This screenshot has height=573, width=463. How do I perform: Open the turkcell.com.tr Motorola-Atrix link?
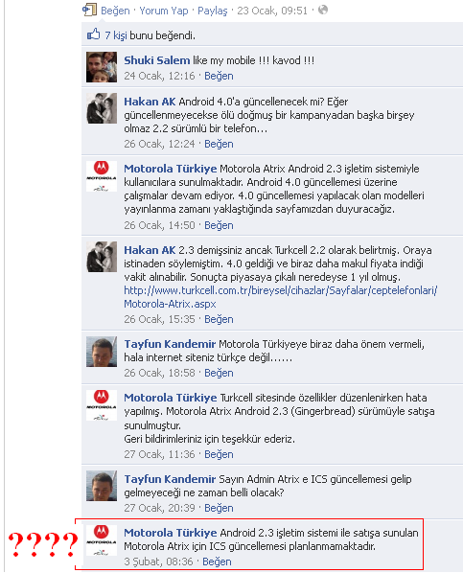pos(281,297)
